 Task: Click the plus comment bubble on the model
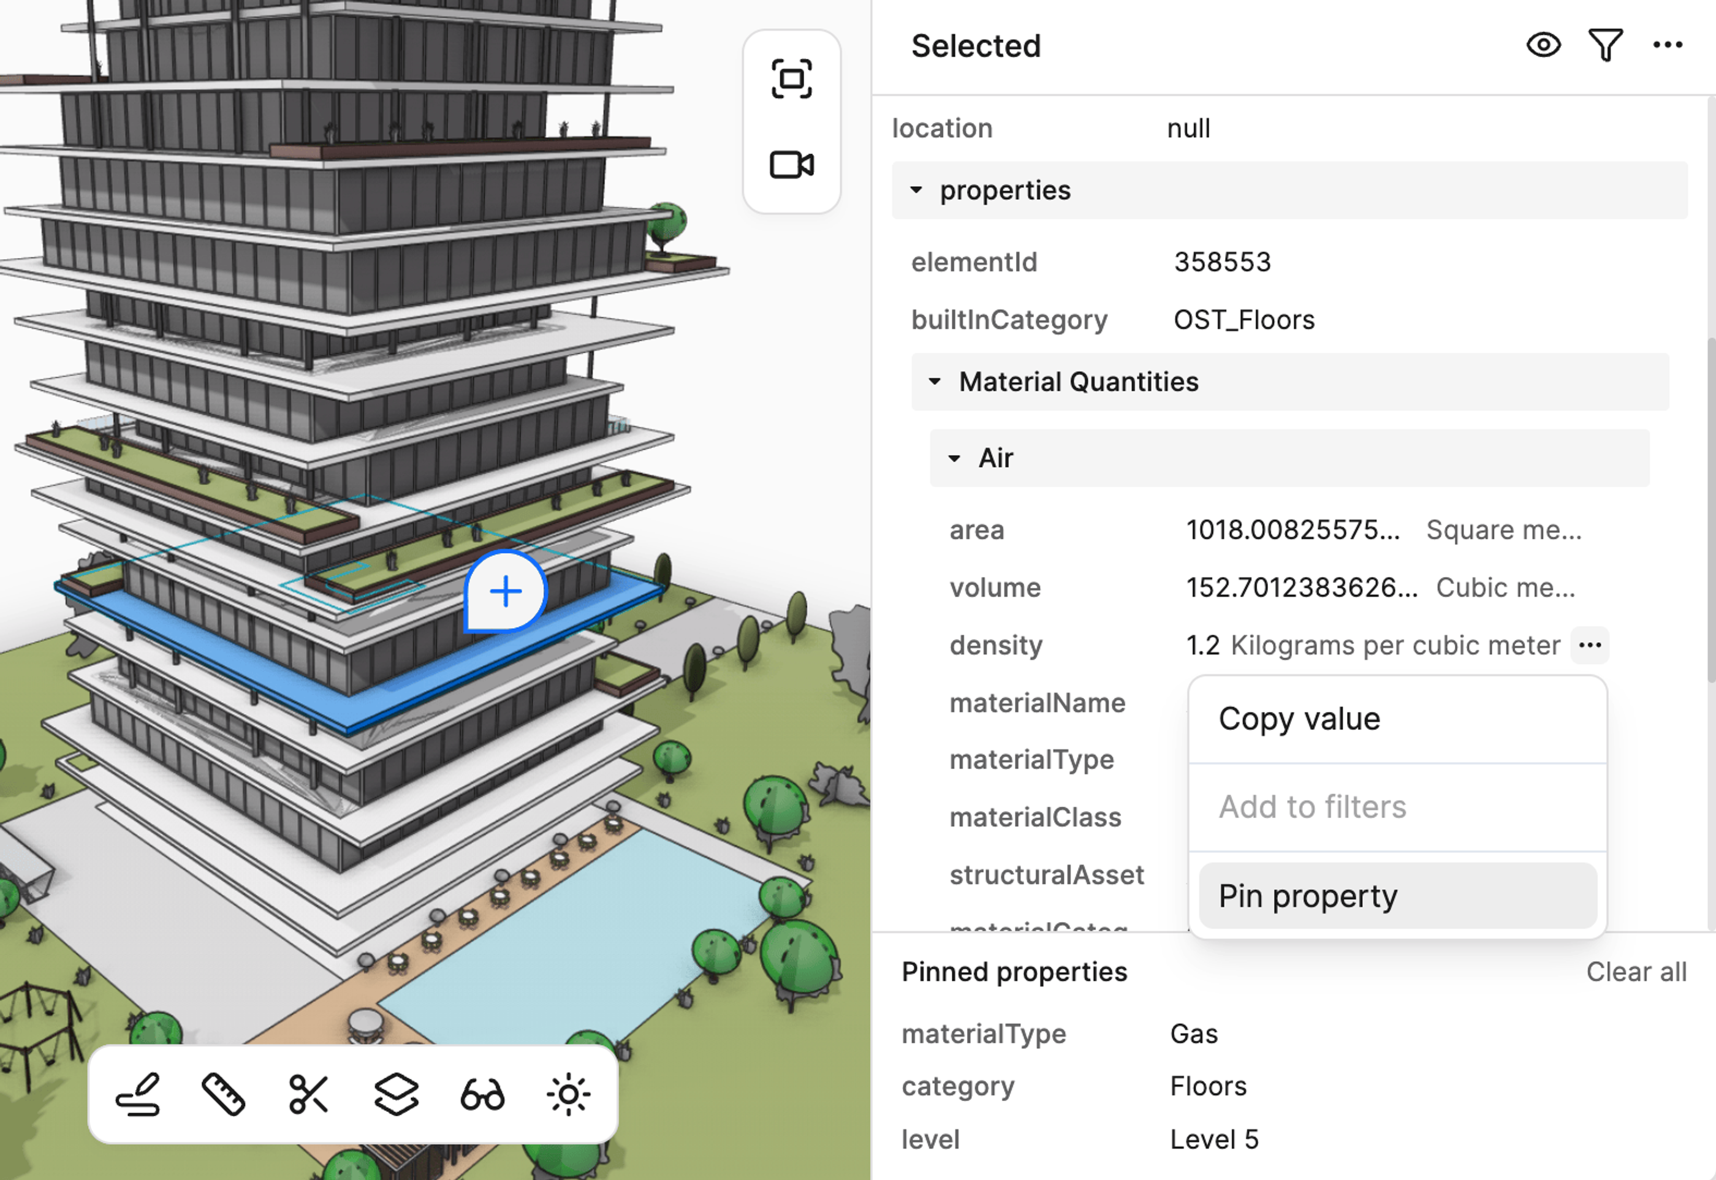click(x=506, y=591)
